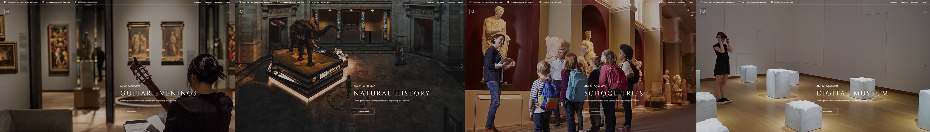Advance to the next slide from School Trips
930x132 pixels.
692,66
